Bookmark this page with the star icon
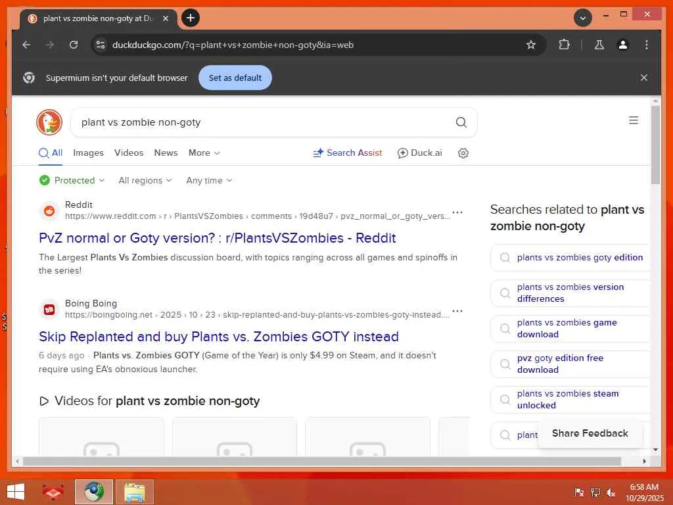Viewport: 673px width, 505px height. click(531, 45)
